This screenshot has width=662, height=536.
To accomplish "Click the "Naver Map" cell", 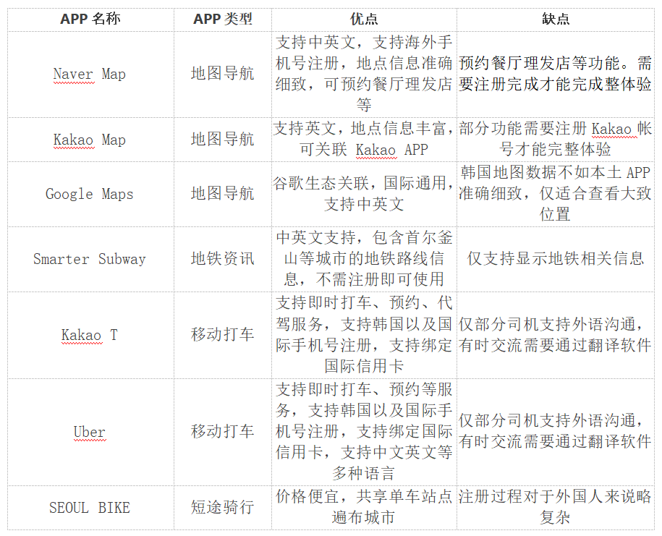I will pos(90,75).
